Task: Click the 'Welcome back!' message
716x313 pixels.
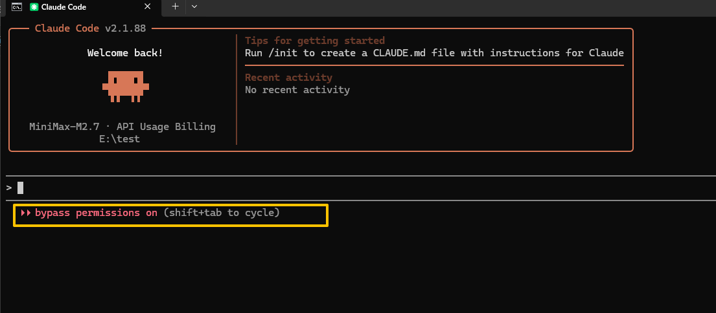Action: click(x=125, y=53)
